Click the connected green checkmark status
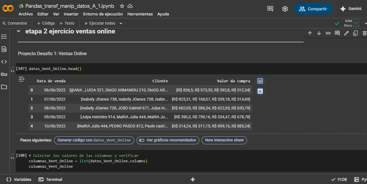This screenshot has height=184, width=367. tap(337, 23)
